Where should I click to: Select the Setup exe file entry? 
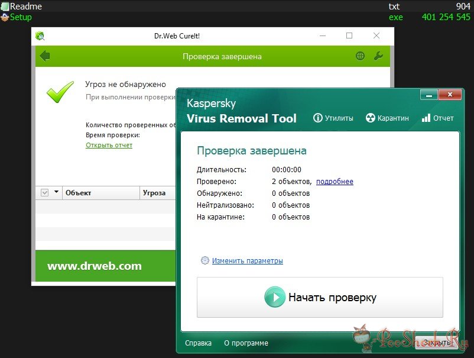tap(21, 17)
